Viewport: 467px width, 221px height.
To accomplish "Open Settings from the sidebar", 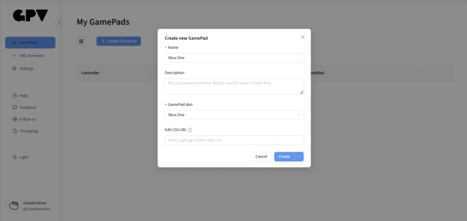I will click(26, 68).
